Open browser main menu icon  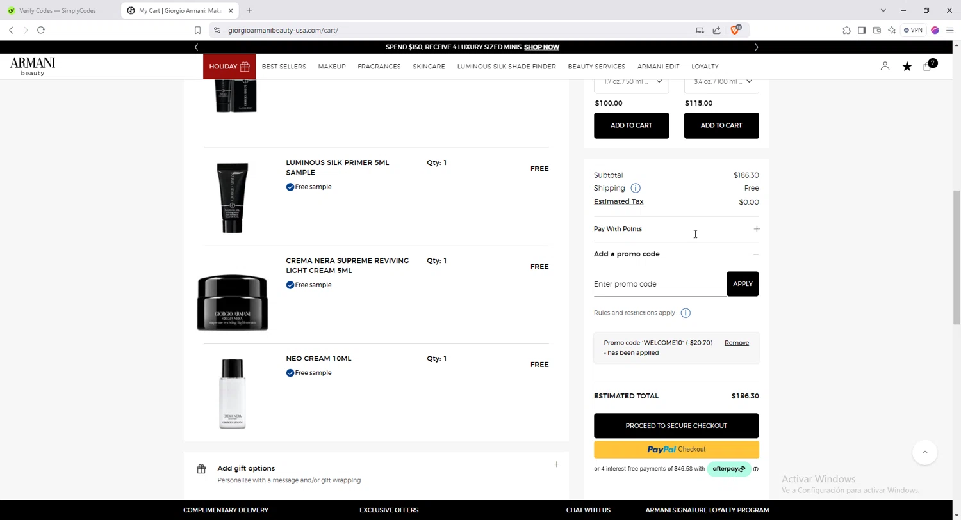pos(950,30)
